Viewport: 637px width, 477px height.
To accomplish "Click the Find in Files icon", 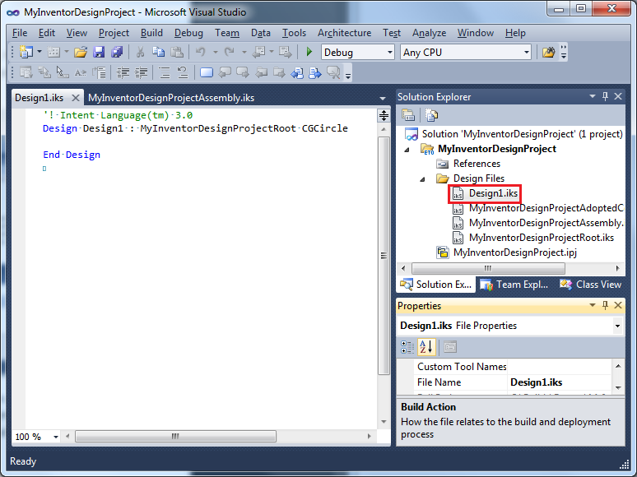I will pos(548,52).
